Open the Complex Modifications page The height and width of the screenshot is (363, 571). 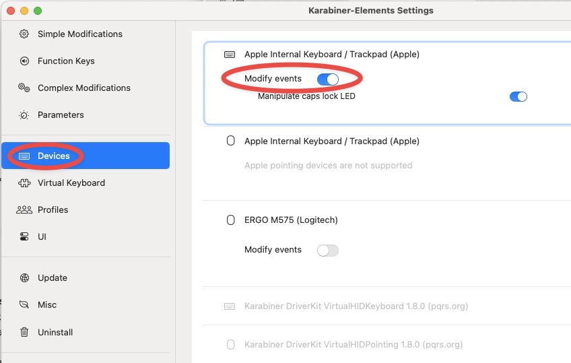[x=86, y=88]
